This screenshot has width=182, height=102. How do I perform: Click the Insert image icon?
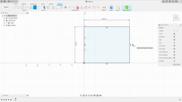pos(111,7)
